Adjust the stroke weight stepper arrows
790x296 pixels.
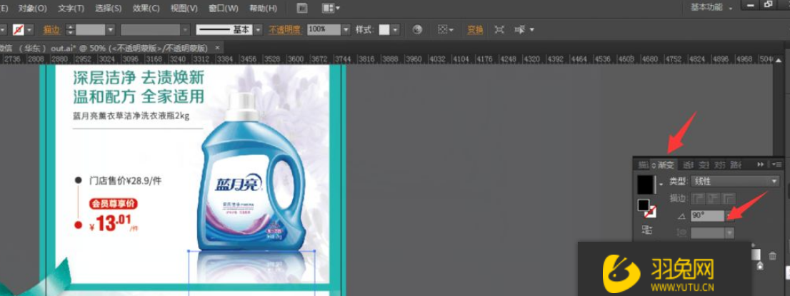pyautogui.click(x=70, y=30)
